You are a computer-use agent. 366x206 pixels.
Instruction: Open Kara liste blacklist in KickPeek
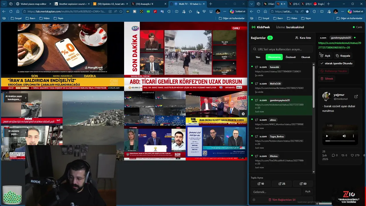303,38
